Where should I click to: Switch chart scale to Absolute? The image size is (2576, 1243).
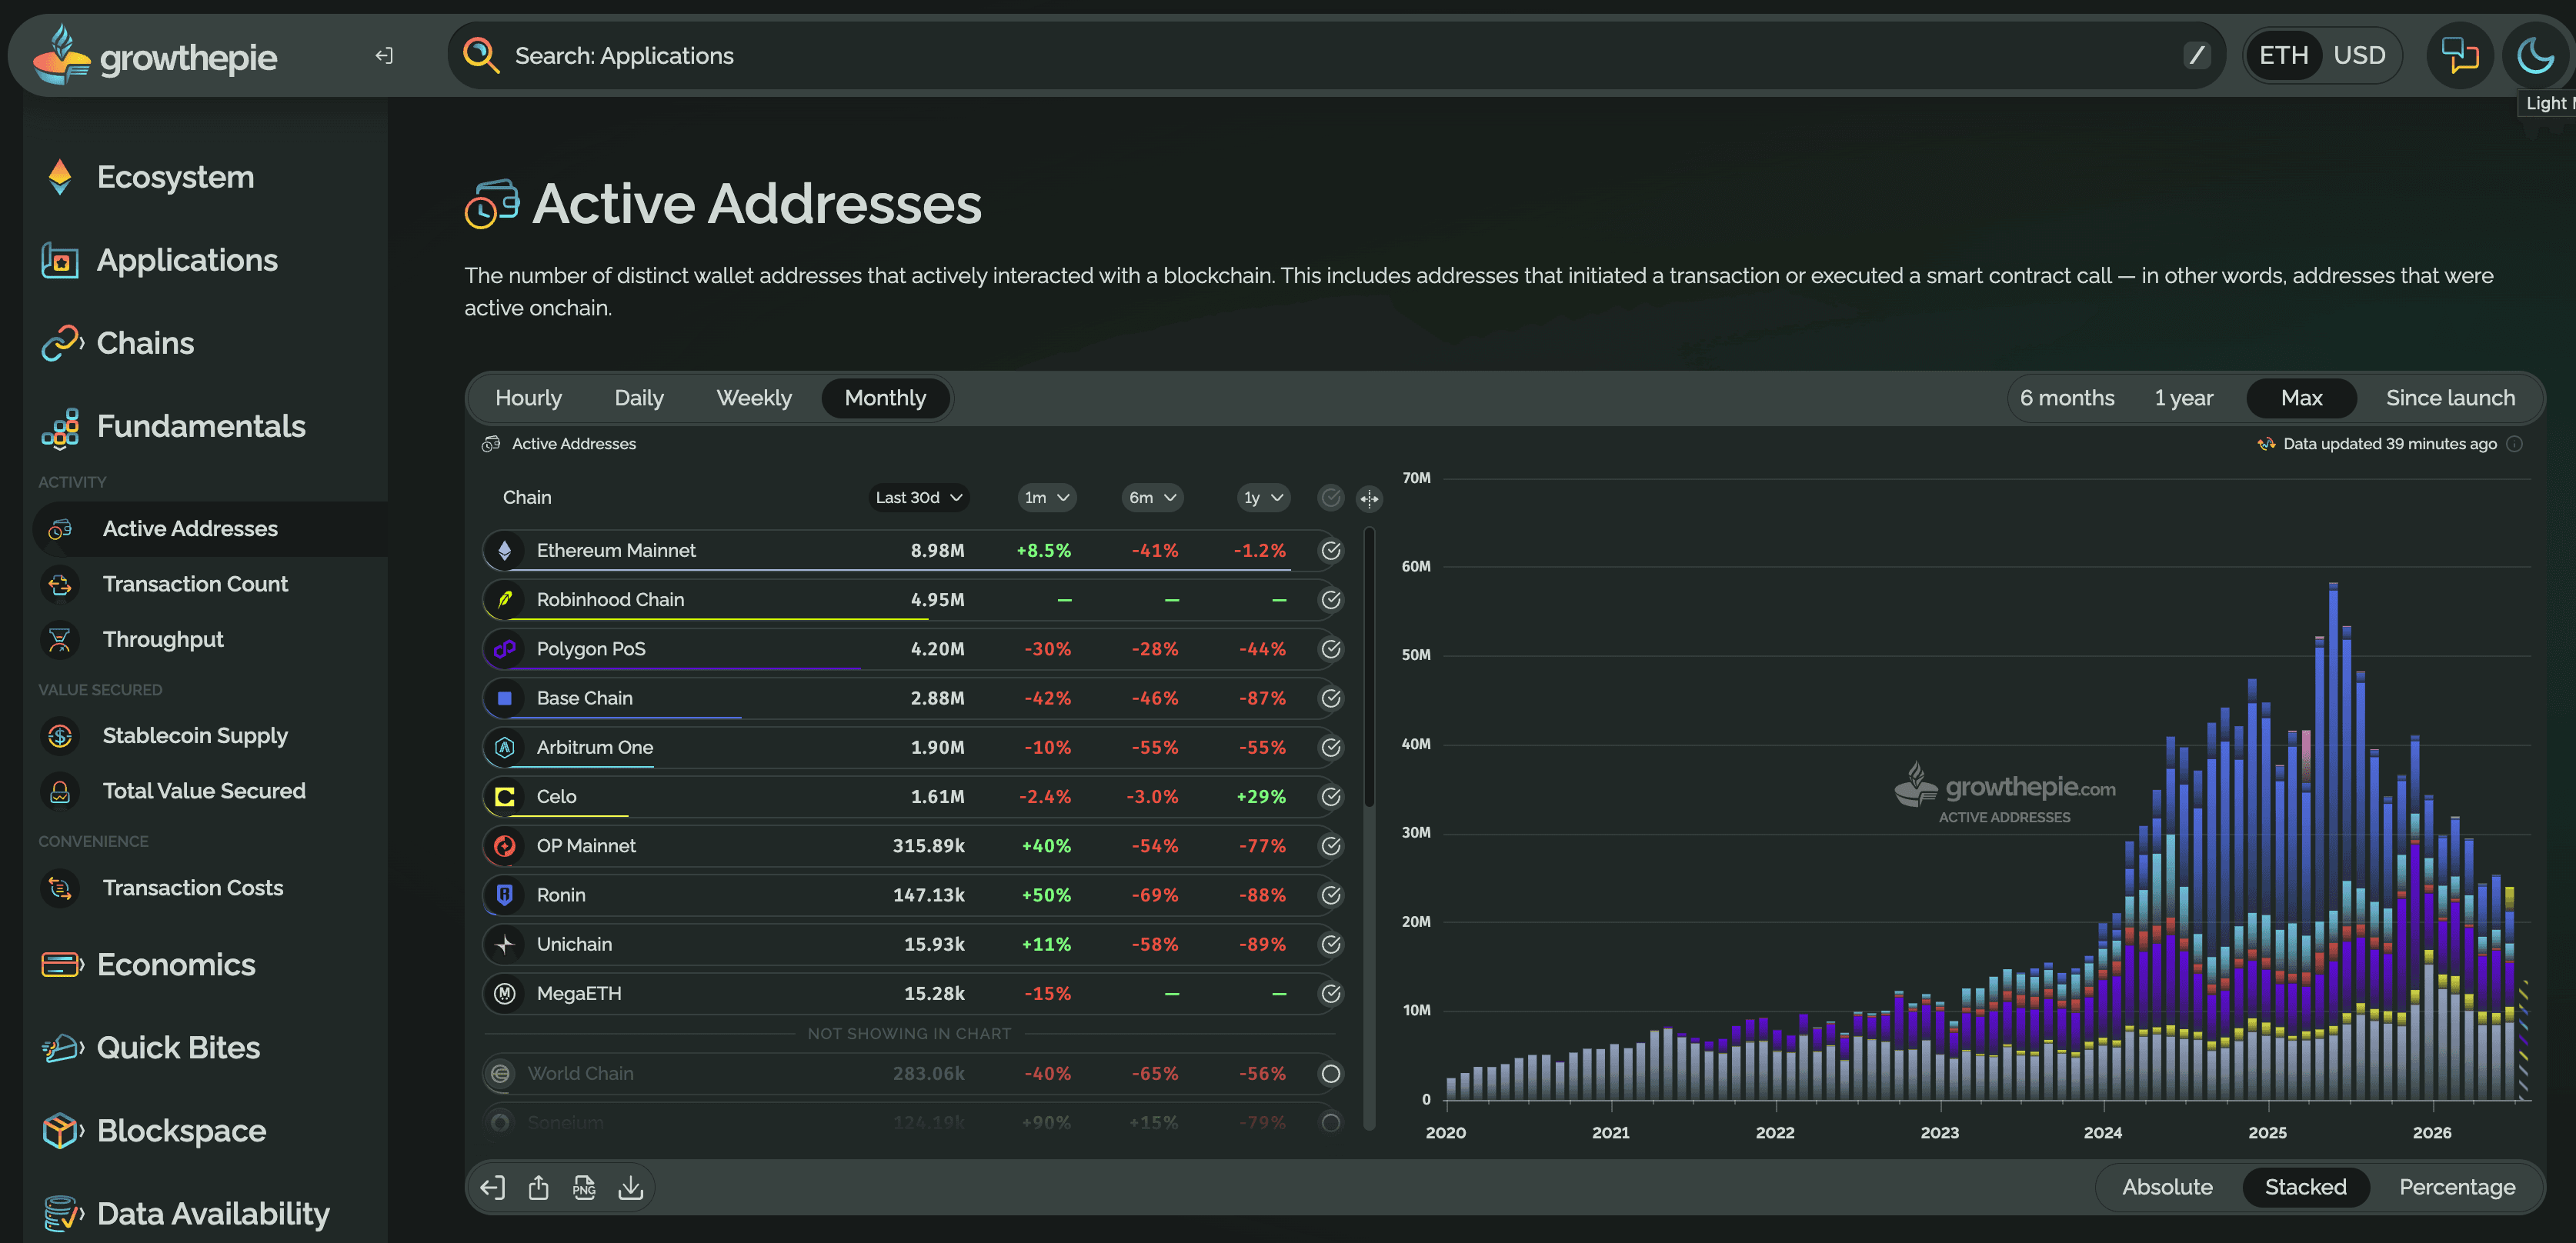coord(2167,1187)
